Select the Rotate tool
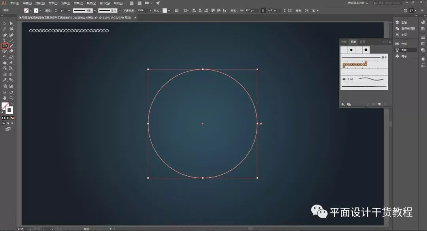The height and width of the screenshot is (231, 427). (5, 58)
